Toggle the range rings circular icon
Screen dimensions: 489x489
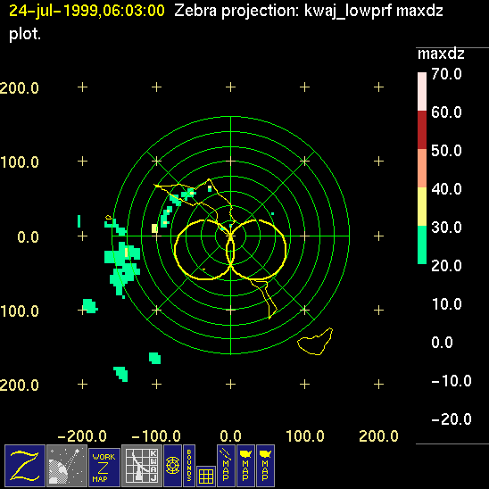172,466
